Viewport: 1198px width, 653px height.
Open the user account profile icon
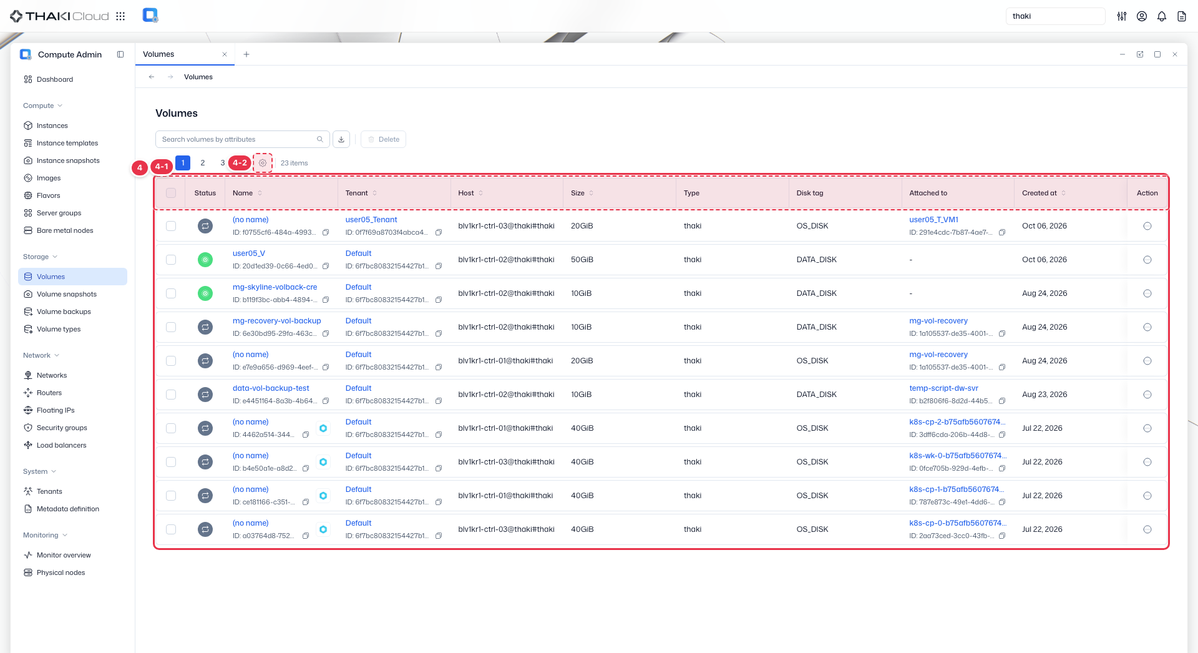tap(1141, 16)
